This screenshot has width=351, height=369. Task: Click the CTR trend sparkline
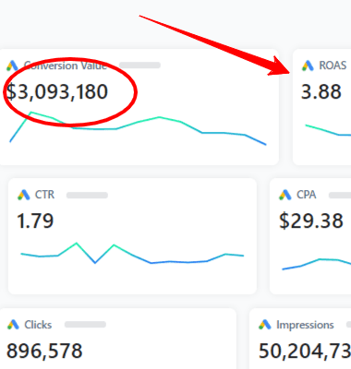tap(132, 253)
